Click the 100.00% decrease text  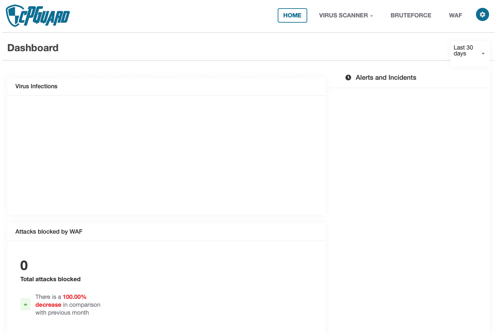(74, 297)
